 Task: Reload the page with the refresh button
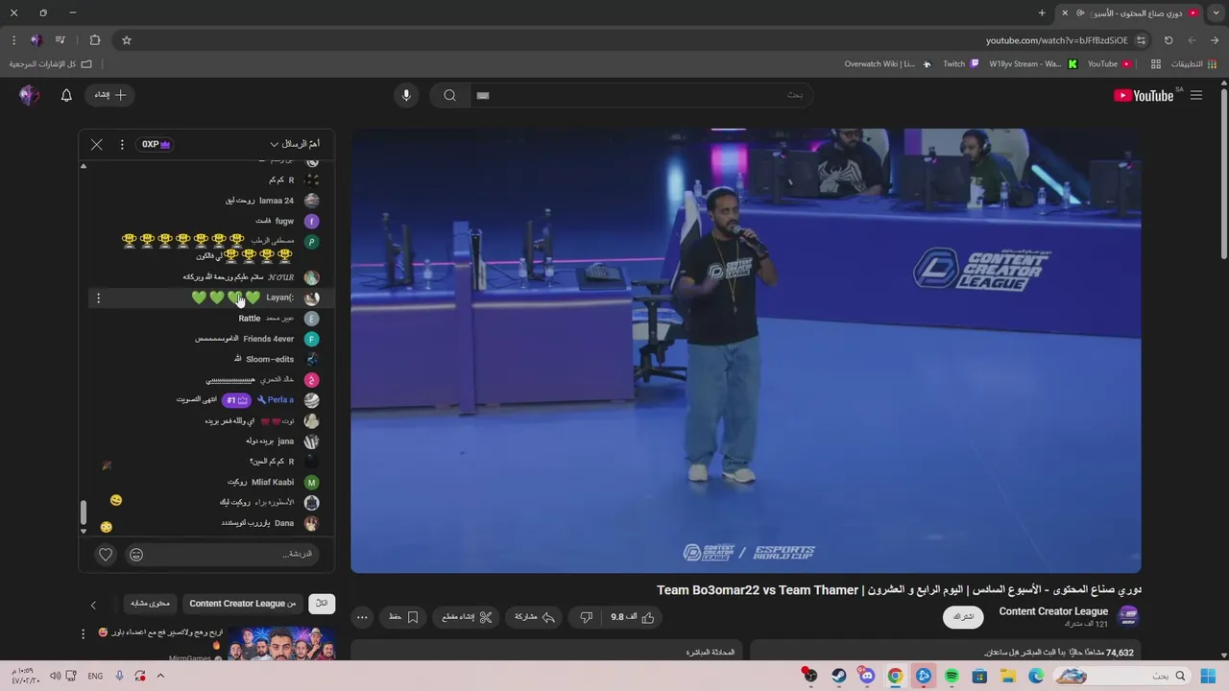(1169, 40)
